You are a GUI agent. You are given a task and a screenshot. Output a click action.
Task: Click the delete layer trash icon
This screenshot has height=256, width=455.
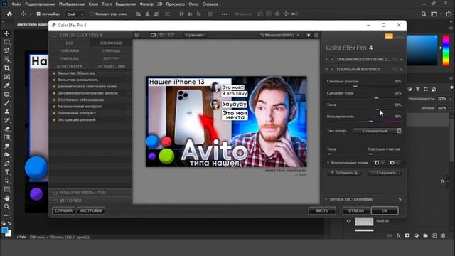pos(444,235)
